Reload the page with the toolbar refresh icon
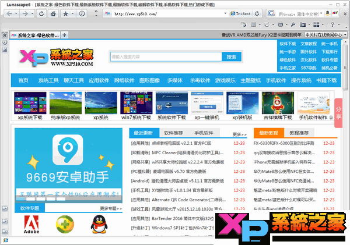 [x=41, y=14]
